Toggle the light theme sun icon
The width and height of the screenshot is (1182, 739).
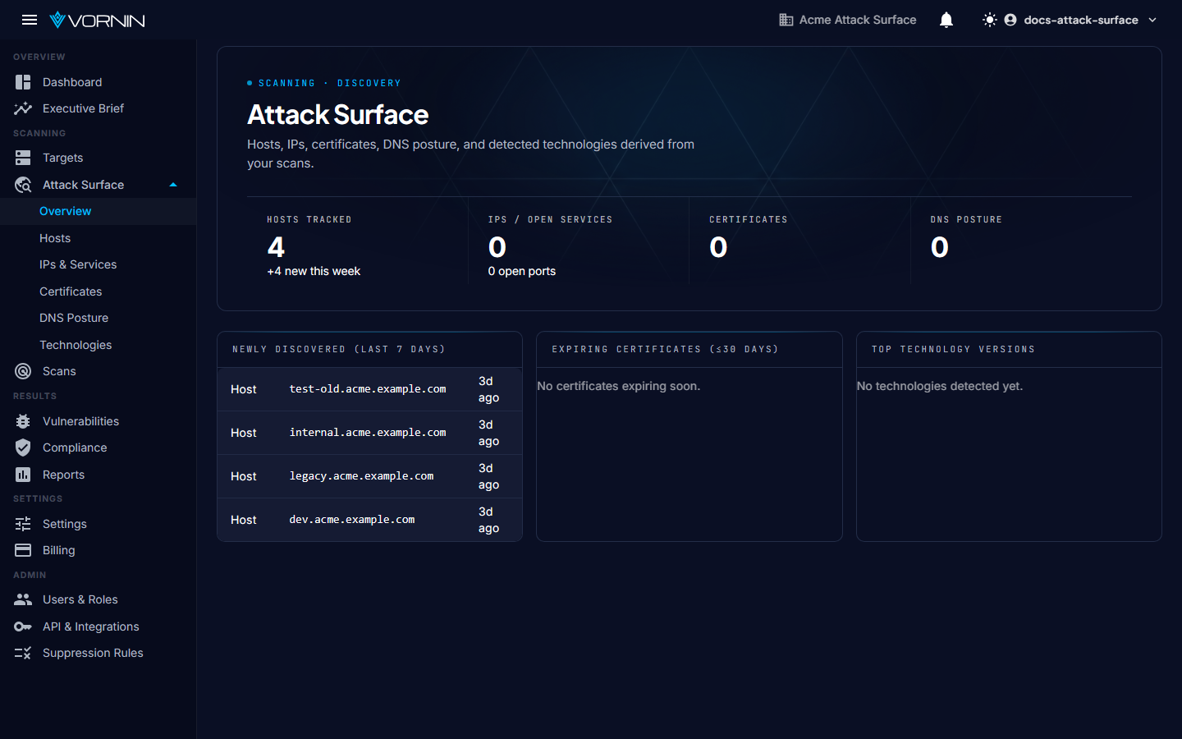point(990,20)
